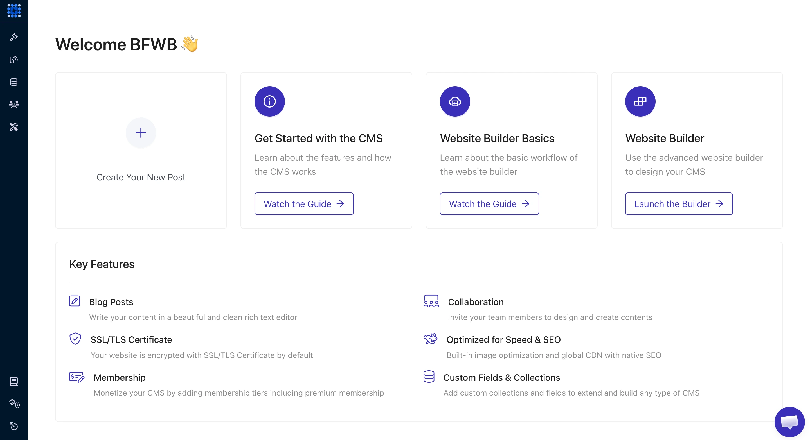Click the cloud icon on Website Builder Basics card
Viewport: 810px width, 440px height.
pyautogui.click(x=454, y=101)
